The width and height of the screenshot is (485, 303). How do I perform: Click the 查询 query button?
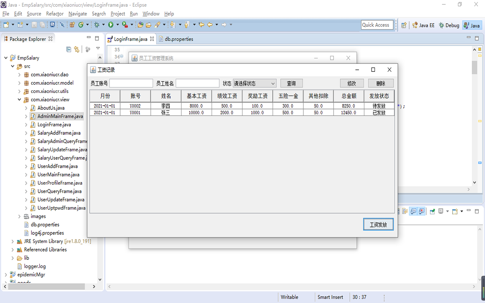291,83
